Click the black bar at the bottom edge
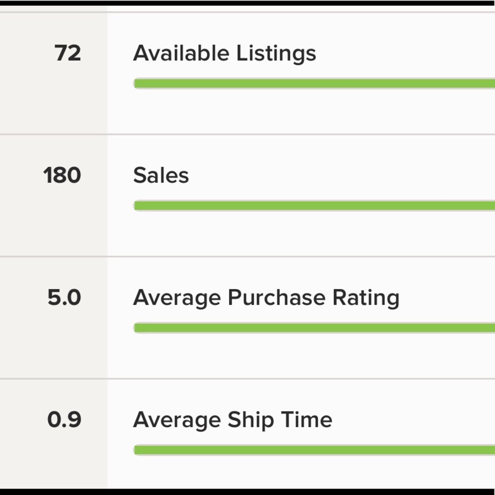 (247, 492)
